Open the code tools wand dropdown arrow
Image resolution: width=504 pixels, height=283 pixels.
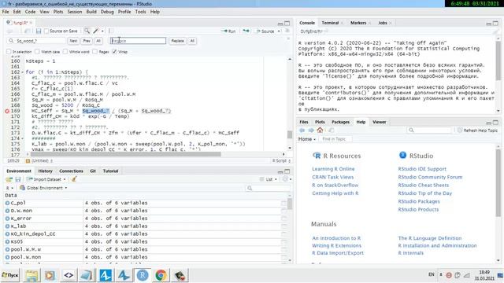coord(102,31)
